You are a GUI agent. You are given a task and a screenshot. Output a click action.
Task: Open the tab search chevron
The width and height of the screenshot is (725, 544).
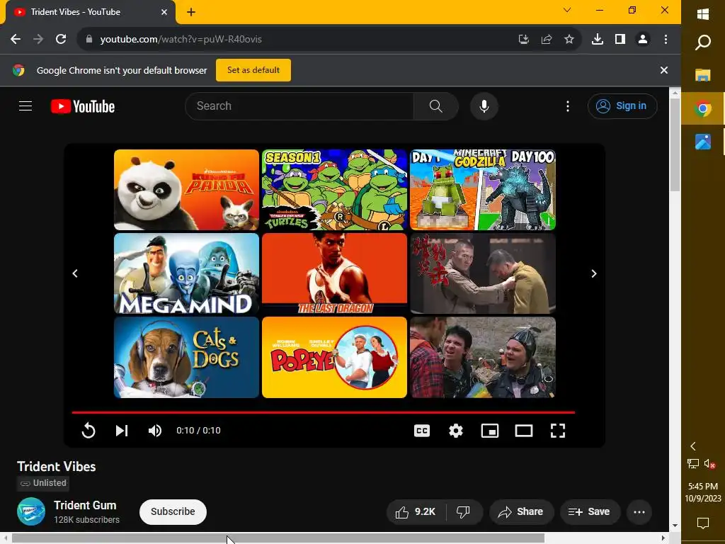coord(567,10)
